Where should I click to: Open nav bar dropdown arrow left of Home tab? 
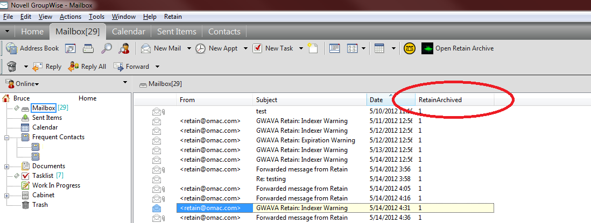8,32
